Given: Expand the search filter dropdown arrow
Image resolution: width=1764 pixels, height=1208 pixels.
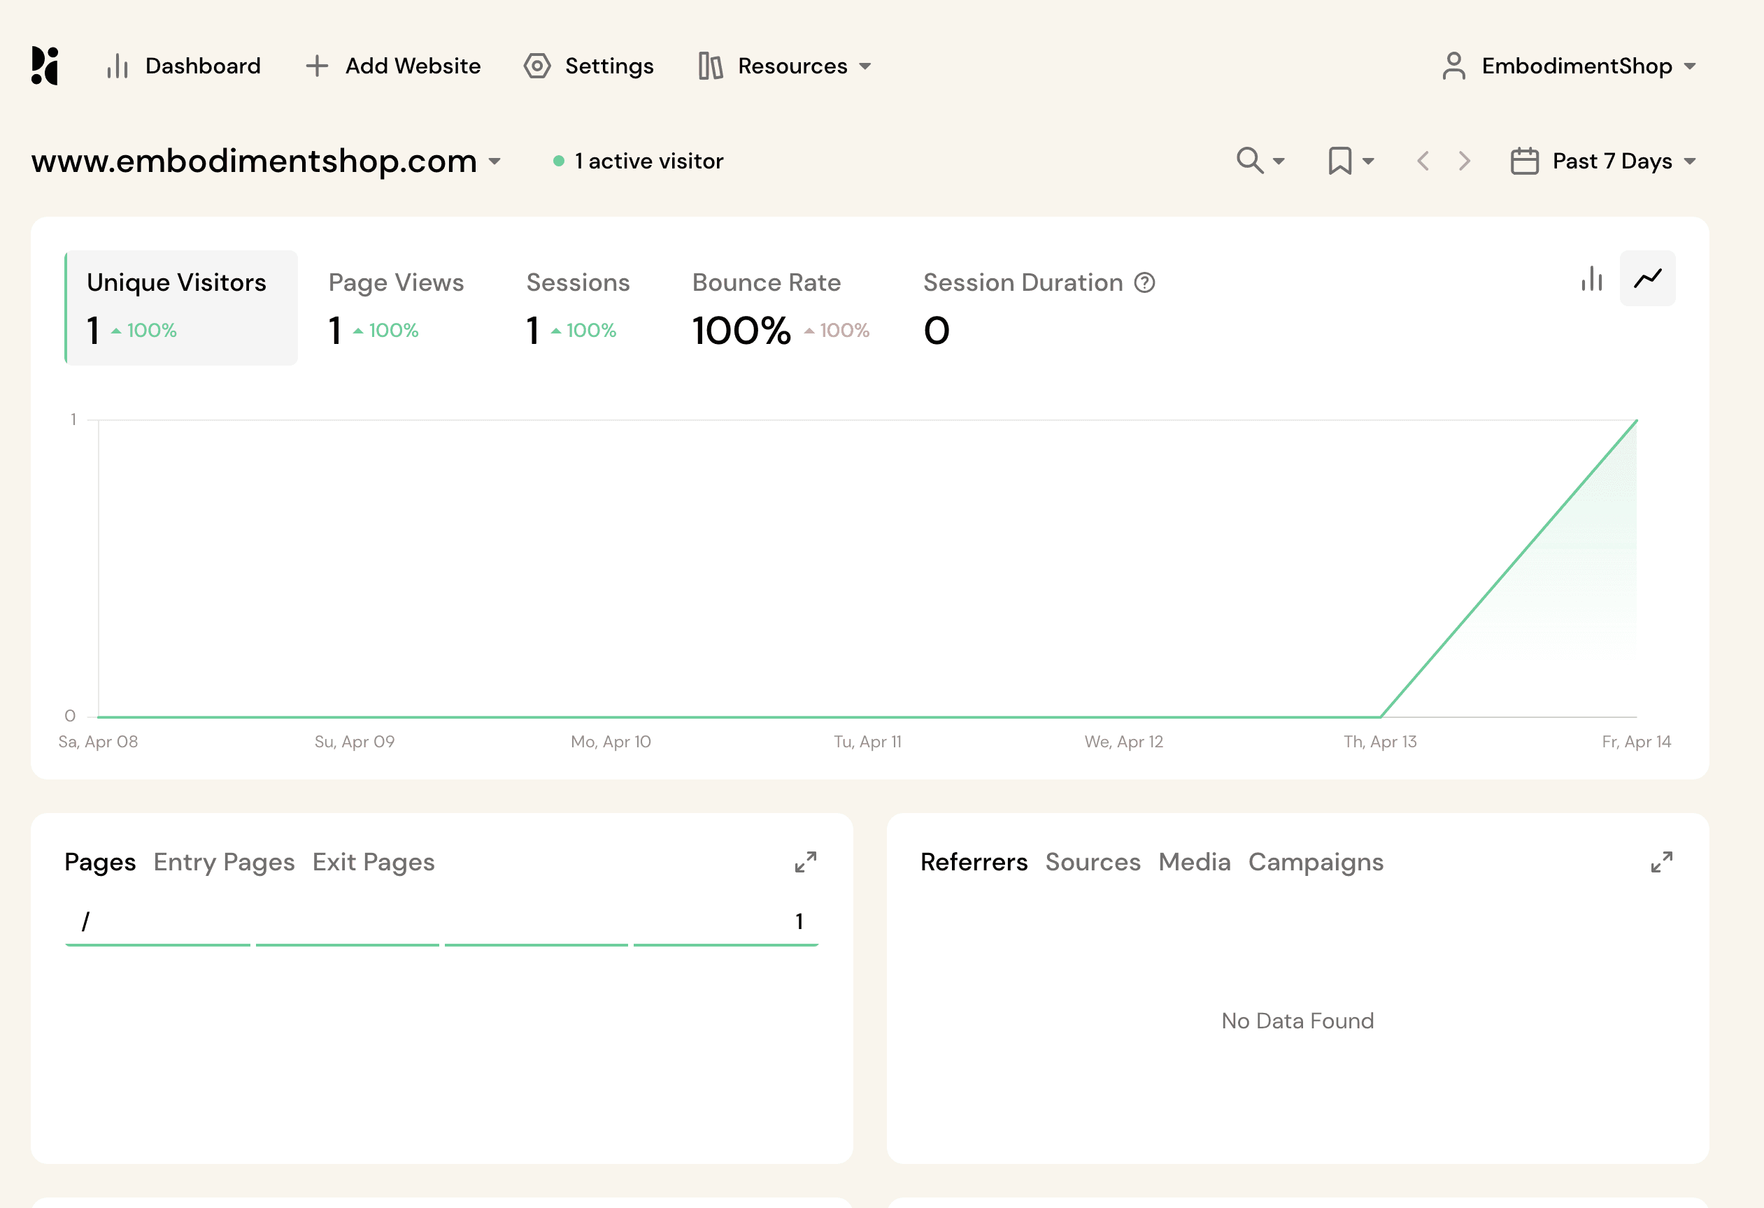Looking at the screenshot, I should point(1279,161).
